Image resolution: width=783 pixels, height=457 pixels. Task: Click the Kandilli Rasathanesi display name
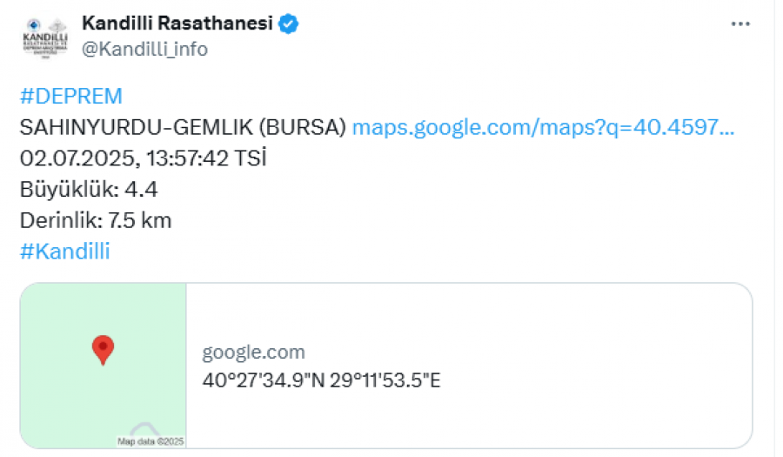[x=177, y=23]
